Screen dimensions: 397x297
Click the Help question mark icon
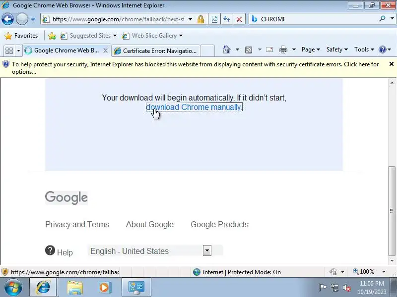tap(382, 49)
